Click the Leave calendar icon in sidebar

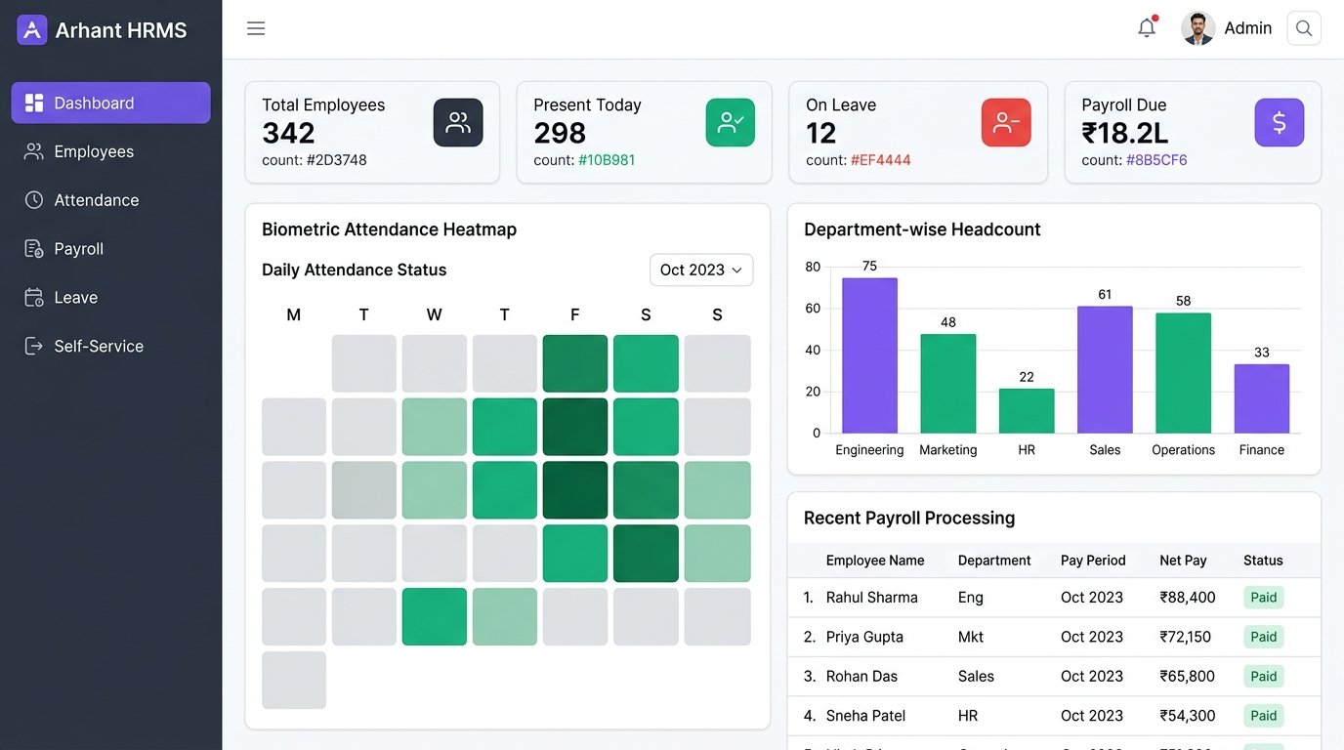(34, 298)
